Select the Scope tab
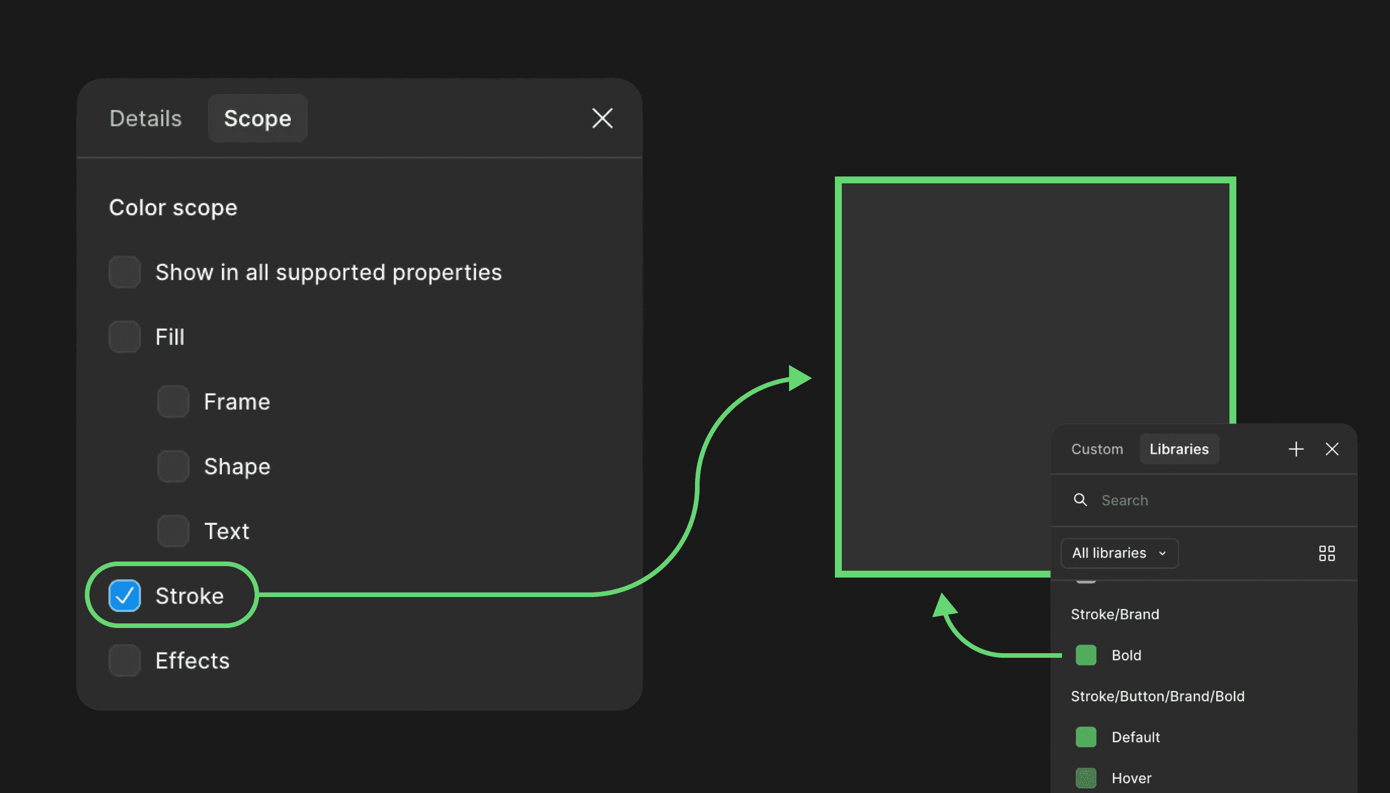 [x=257, y=119]
